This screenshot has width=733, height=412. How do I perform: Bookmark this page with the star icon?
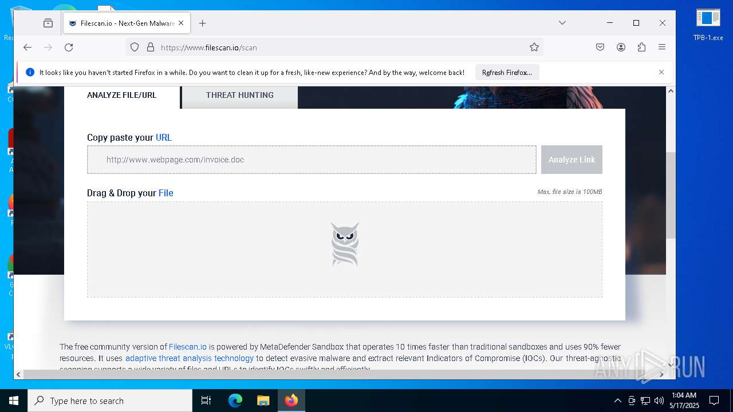point(534,47)
